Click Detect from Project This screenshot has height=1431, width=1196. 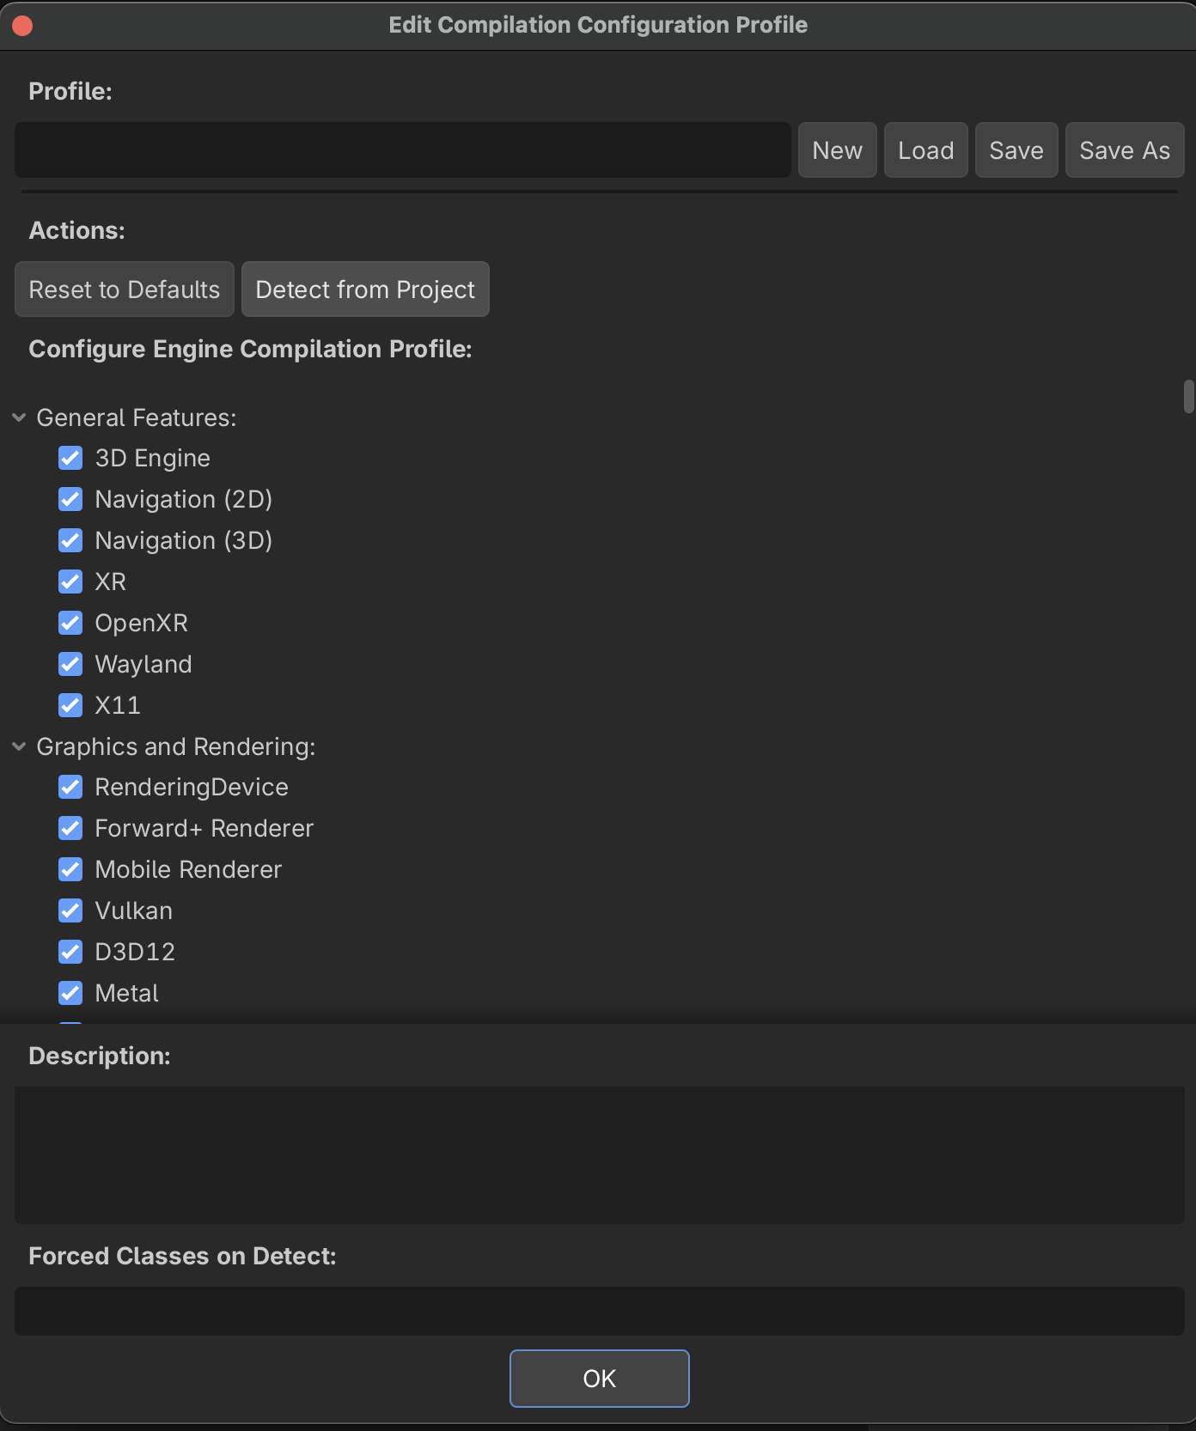[x=365, y=289]
